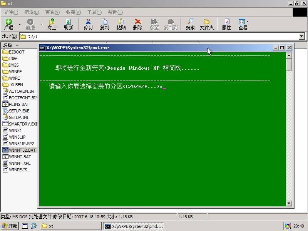The image size is (308, 231).
Task: Open the File (文件) menu
Action: click(11, 12)
